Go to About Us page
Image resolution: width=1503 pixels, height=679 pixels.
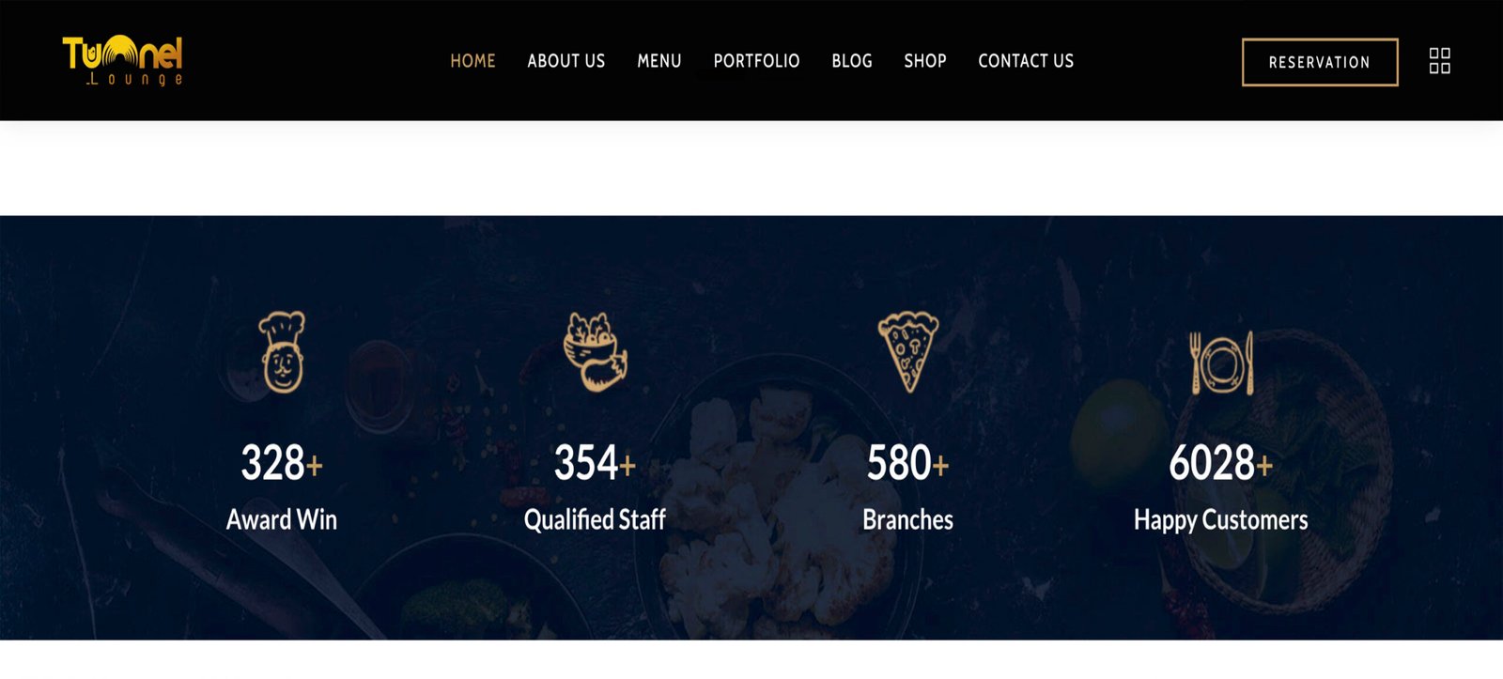tap(566, 61)
